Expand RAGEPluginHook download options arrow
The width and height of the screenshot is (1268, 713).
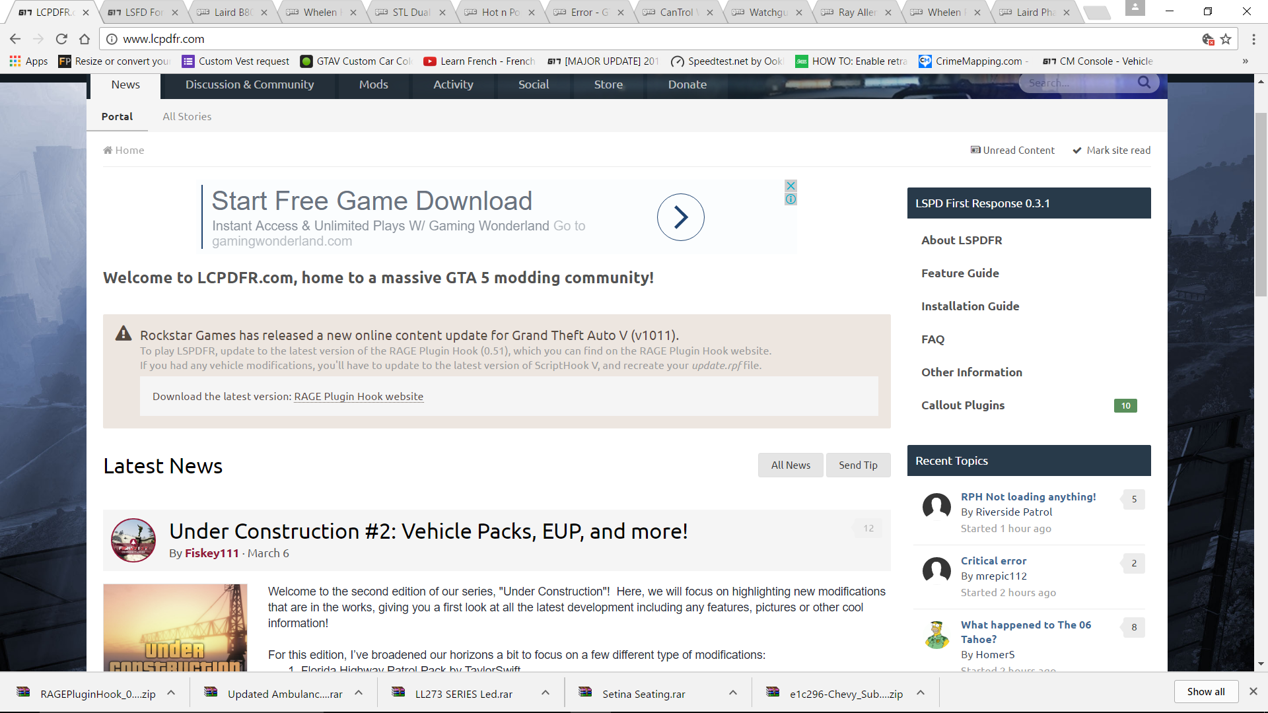tap(171, 693)
